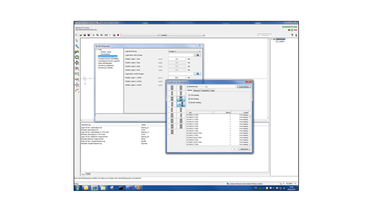Click the save diskette icon in toolbar

(x=85, y=35)
